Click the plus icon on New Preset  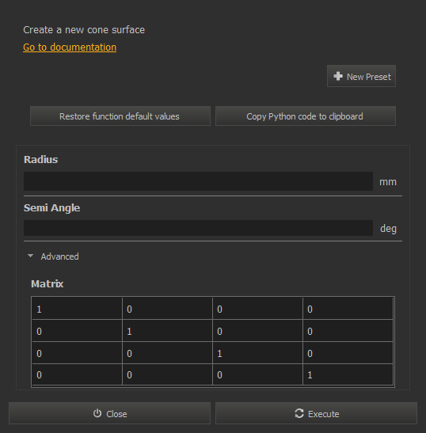[338, 76]
